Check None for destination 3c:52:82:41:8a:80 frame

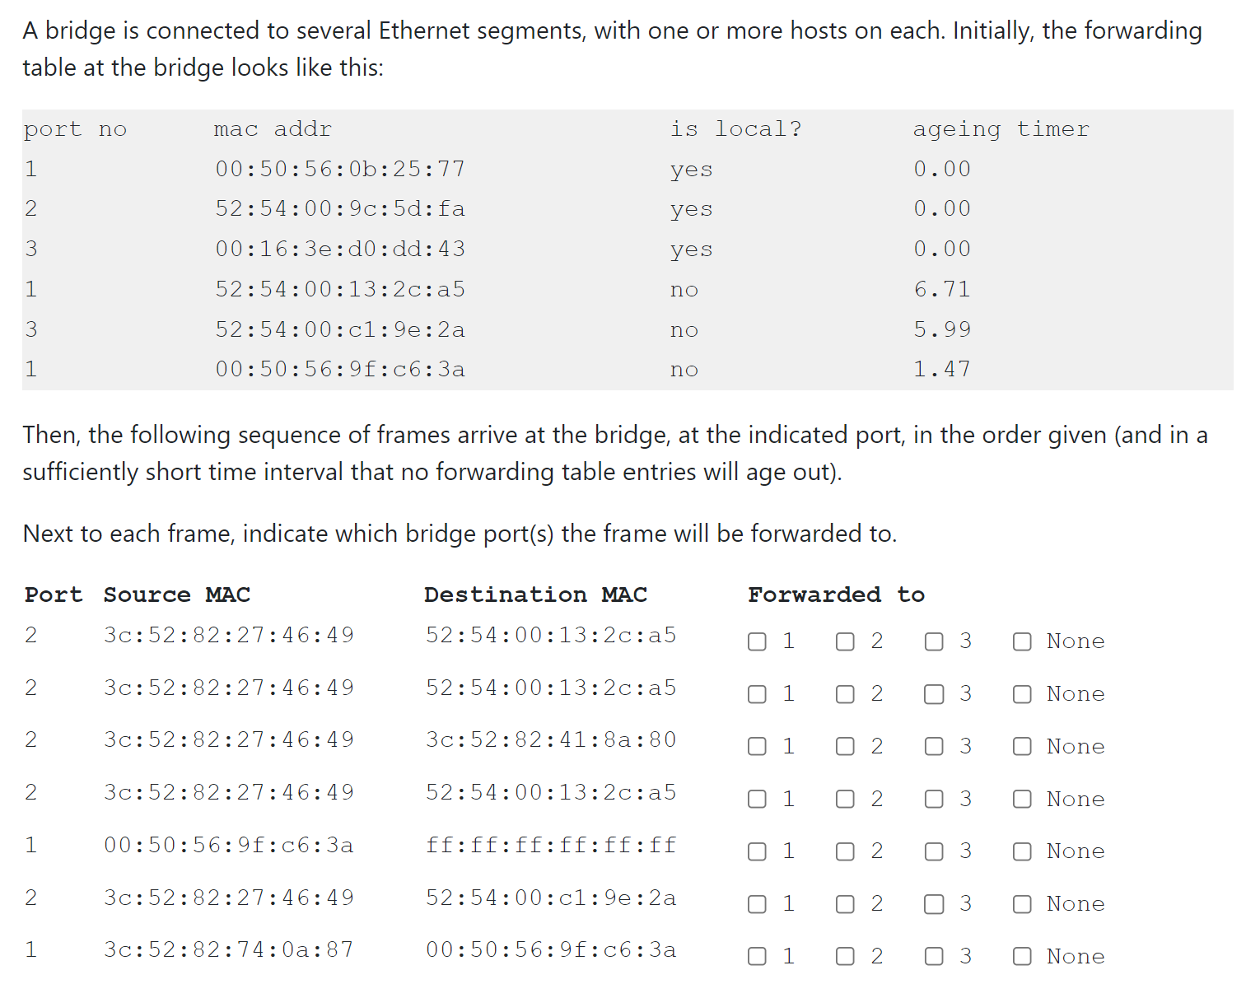pos(1022,746)
